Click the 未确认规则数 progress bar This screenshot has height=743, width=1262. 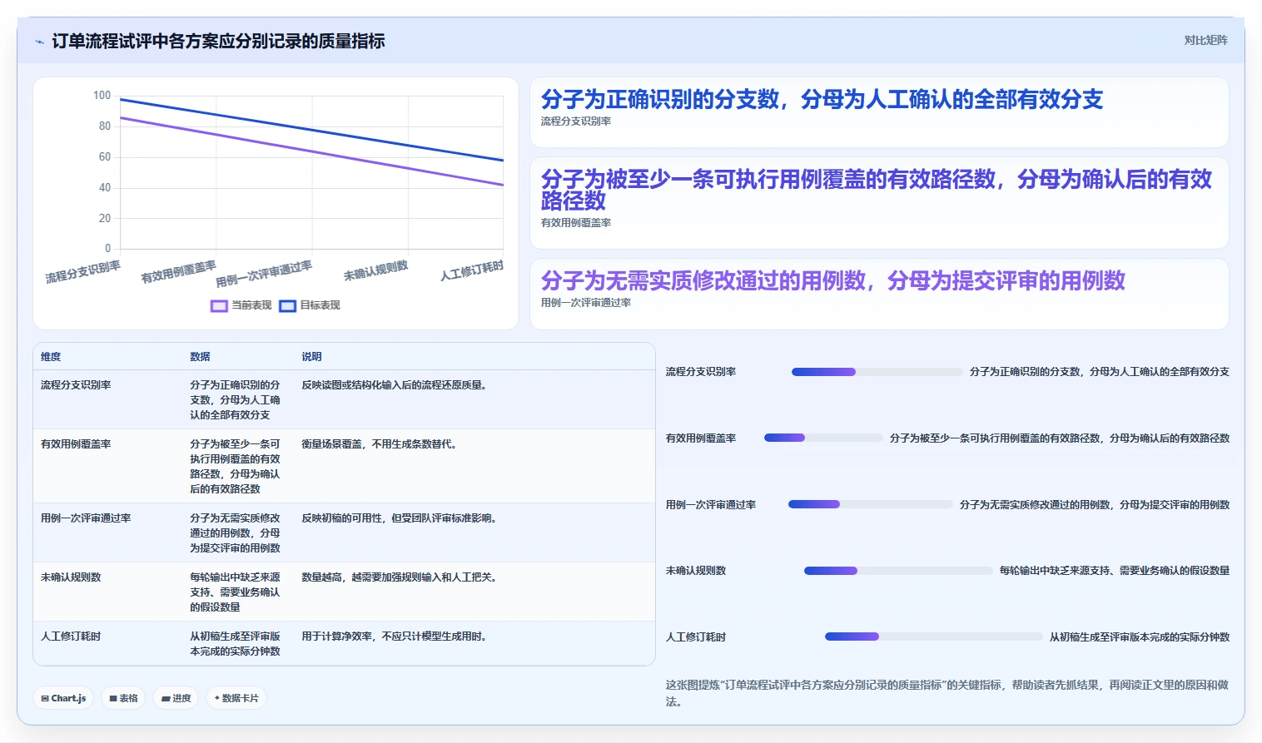tap(898, 571)
